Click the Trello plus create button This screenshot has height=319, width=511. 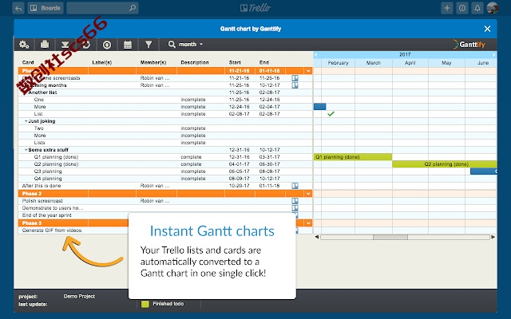click(x=447, y=8)
